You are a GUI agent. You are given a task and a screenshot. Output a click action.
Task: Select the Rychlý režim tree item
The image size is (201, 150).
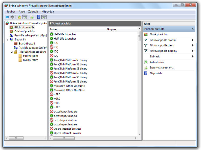click(30, 60)
